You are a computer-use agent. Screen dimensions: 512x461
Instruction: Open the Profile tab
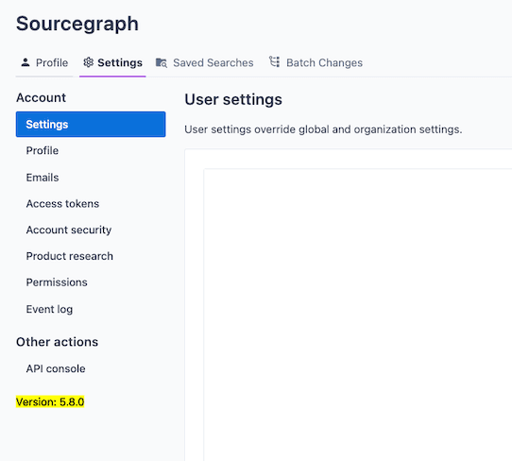[44, 62]
